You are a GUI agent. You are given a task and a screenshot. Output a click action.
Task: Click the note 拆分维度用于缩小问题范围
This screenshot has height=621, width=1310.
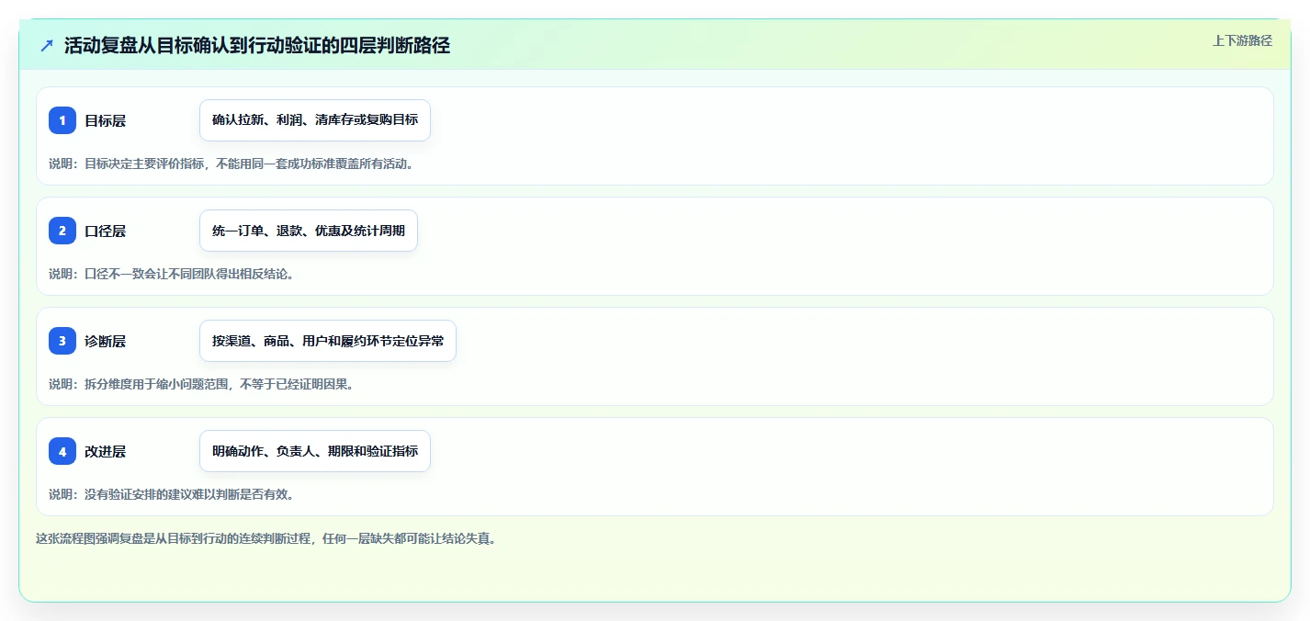(201, 384)
